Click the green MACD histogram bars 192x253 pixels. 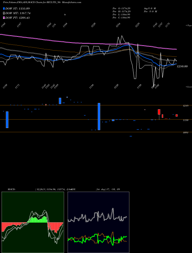[x=38, y=220]
